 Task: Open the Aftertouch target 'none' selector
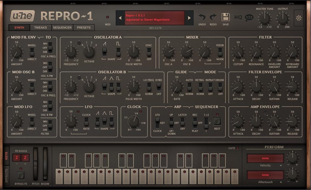[265, 175]
